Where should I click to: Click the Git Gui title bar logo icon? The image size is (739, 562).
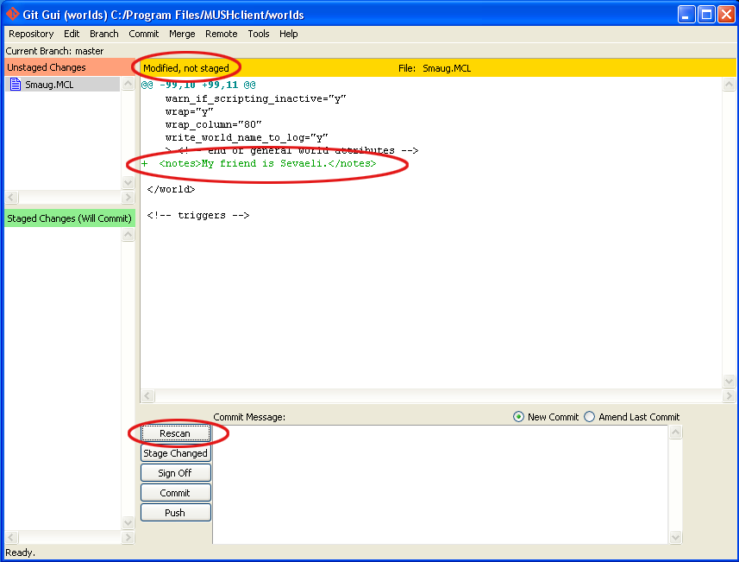click(x=12, y=14)
